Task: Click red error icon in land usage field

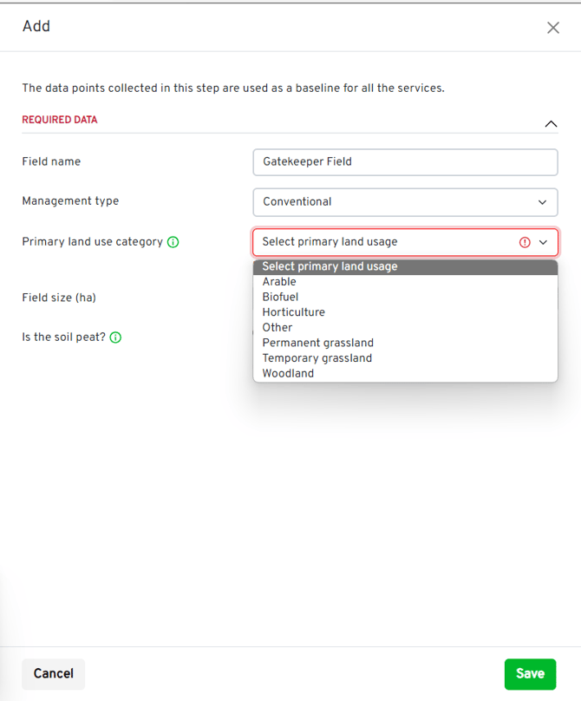Action: click(525, 243)
